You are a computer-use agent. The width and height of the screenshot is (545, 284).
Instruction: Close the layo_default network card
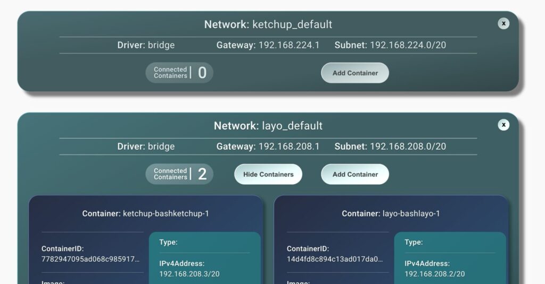pyautogui.click(x=503, y=125)
